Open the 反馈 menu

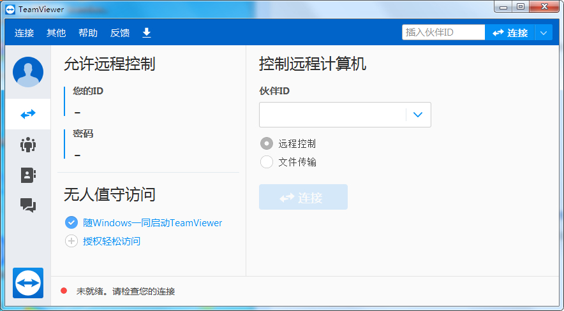pos(120,33)
